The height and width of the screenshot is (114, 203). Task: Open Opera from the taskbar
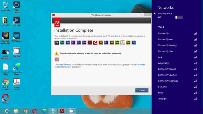(35, 111)
